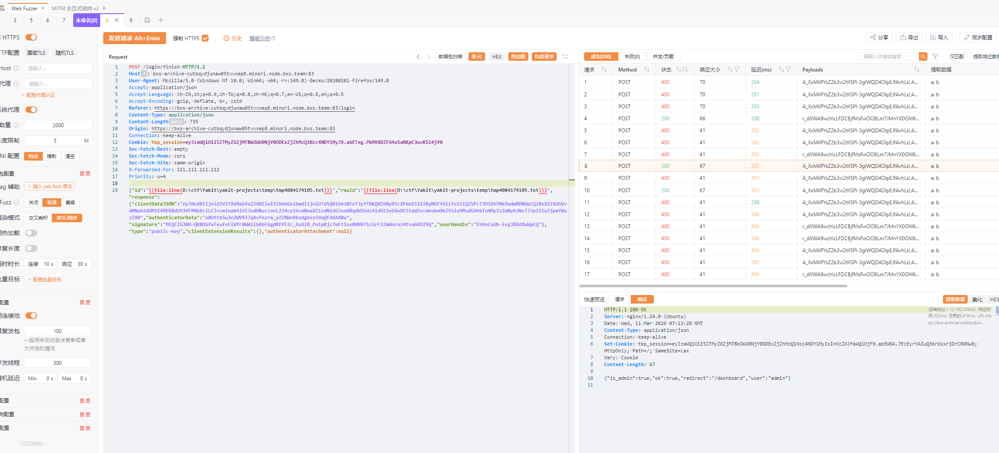Enable the 热加载 toggle in the sidebar

point(31,233)
